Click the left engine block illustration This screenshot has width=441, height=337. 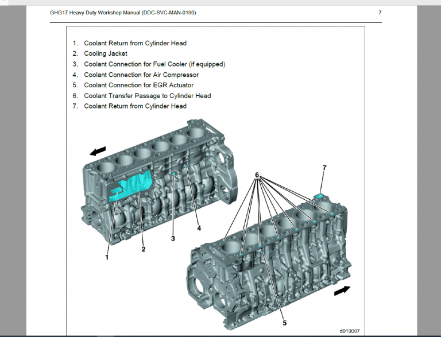pos(160,181)
